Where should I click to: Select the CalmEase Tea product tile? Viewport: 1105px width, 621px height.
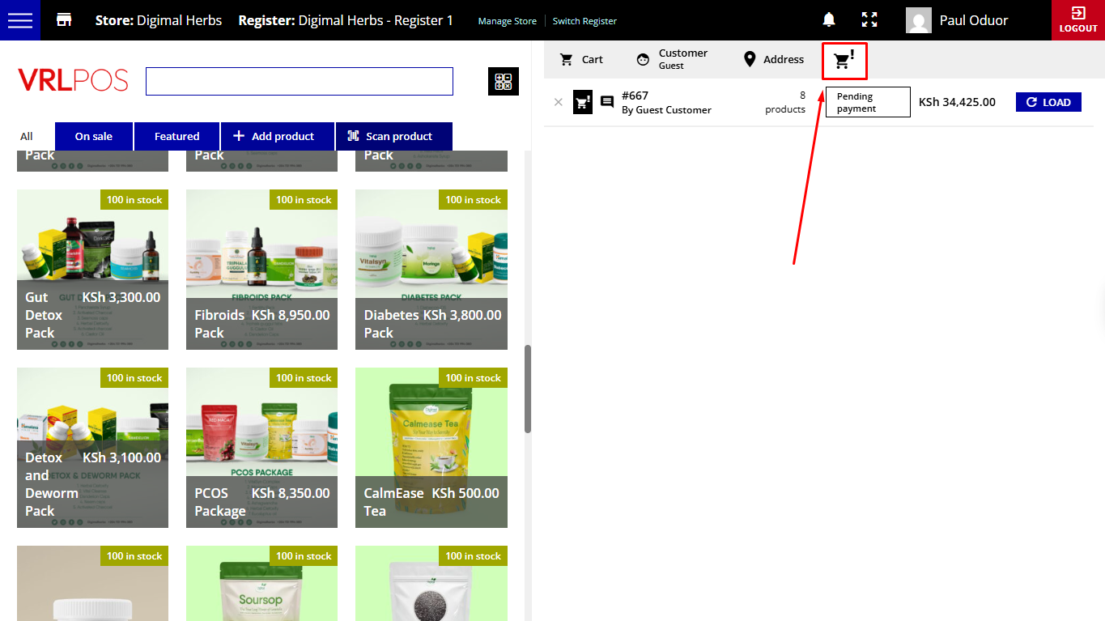[431, 448]
